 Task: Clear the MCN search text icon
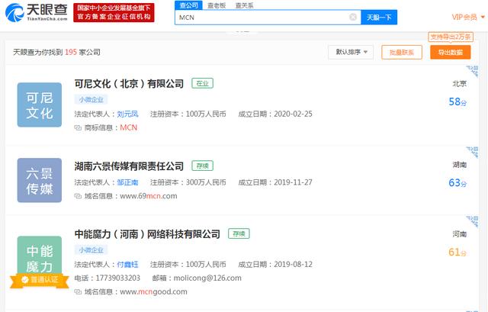[x=353, y=17]
